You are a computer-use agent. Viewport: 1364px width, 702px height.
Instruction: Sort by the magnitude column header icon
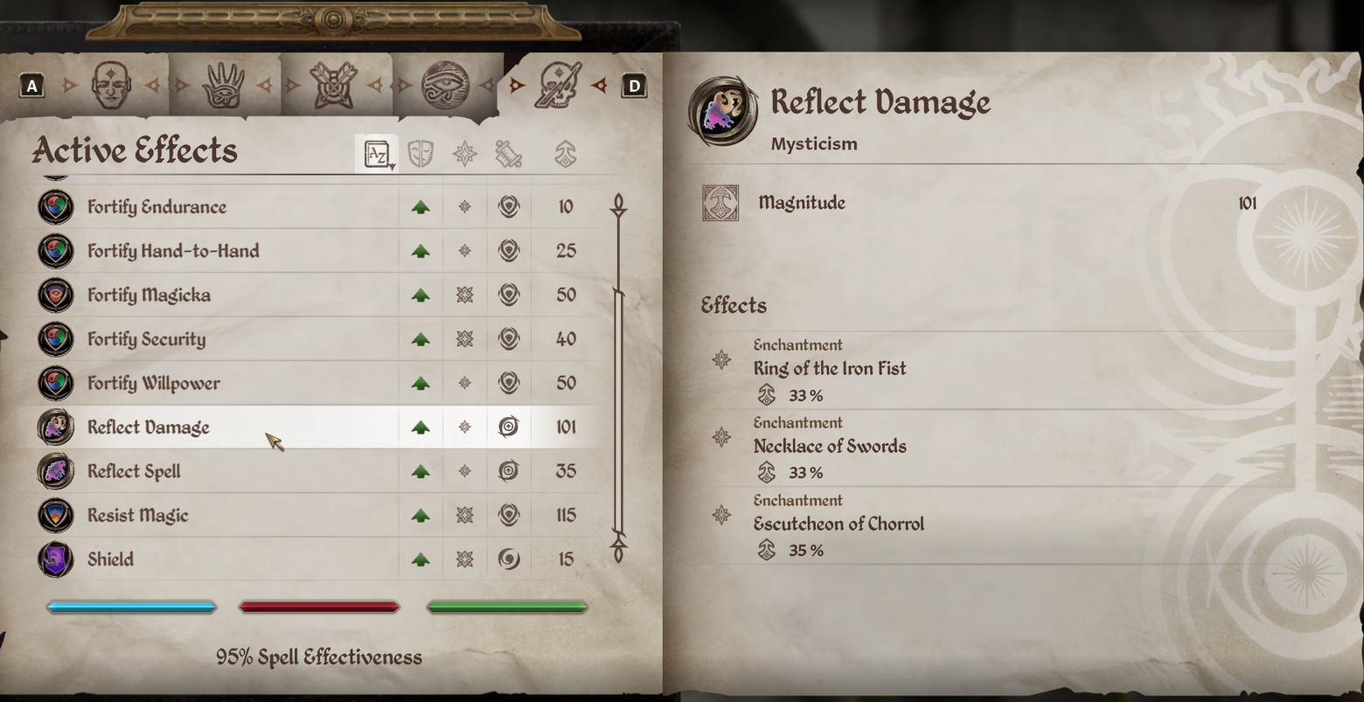click(566, 155)
